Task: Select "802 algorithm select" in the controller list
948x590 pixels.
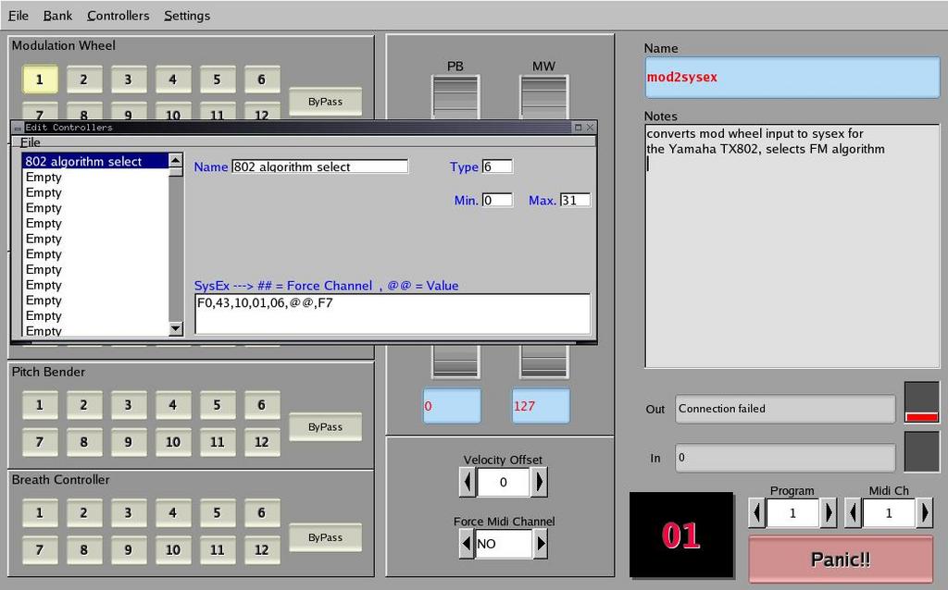Action: [83, 161]
